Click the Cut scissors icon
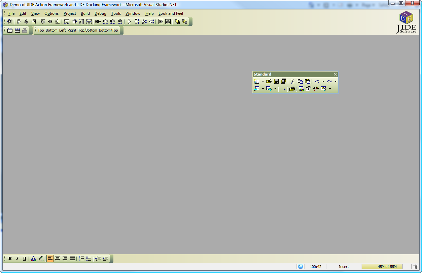 point(292,81)
